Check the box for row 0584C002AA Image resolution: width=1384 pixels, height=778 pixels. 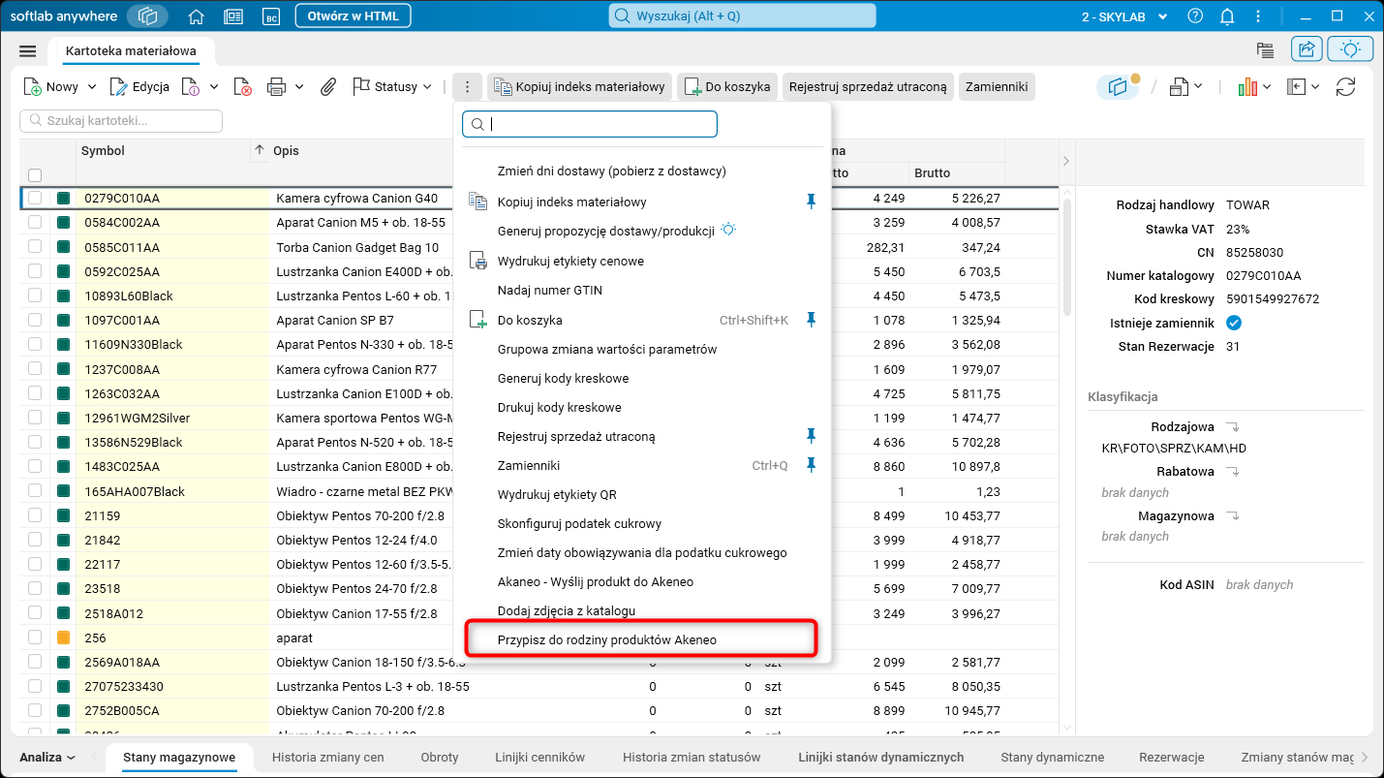click(x=35, y=222)
